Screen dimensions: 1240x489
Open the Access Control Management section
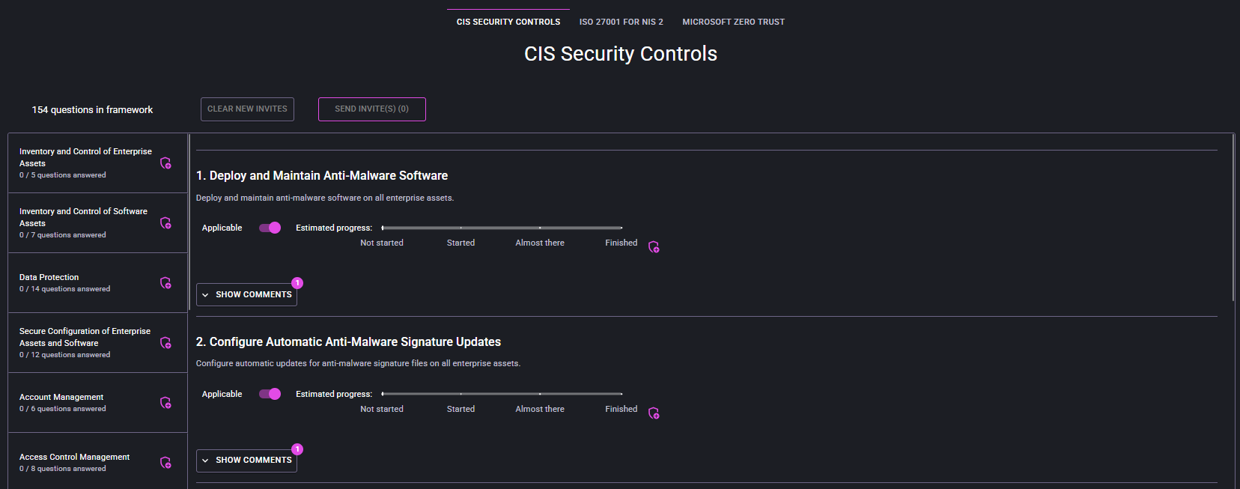[x=97, y=461]
